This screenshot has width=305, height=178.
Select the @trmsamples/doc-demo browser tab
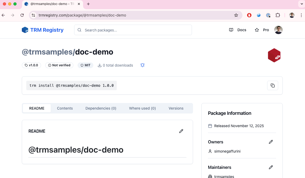pyautogui.click(x=53, y=4)
